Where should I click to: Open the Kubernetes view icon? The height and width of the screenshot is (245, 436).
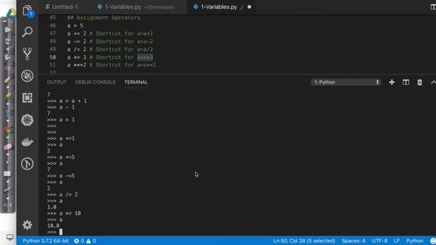coord(27,120)
